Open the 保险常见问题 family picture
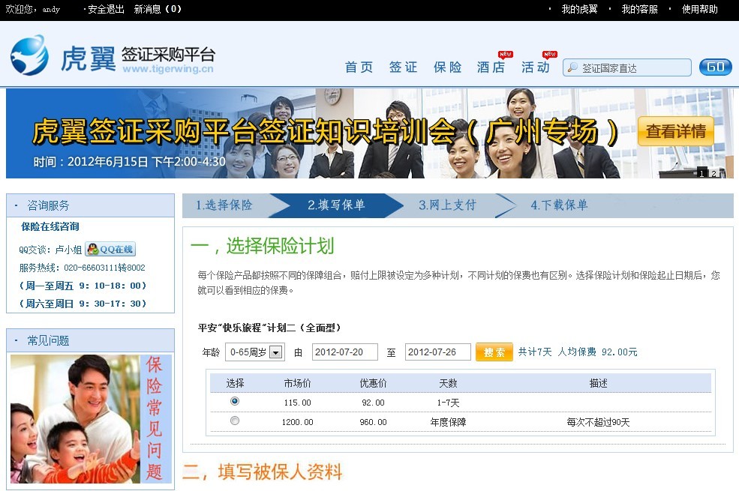The height and width of the screenshot is (491, 739). point(91,418)
